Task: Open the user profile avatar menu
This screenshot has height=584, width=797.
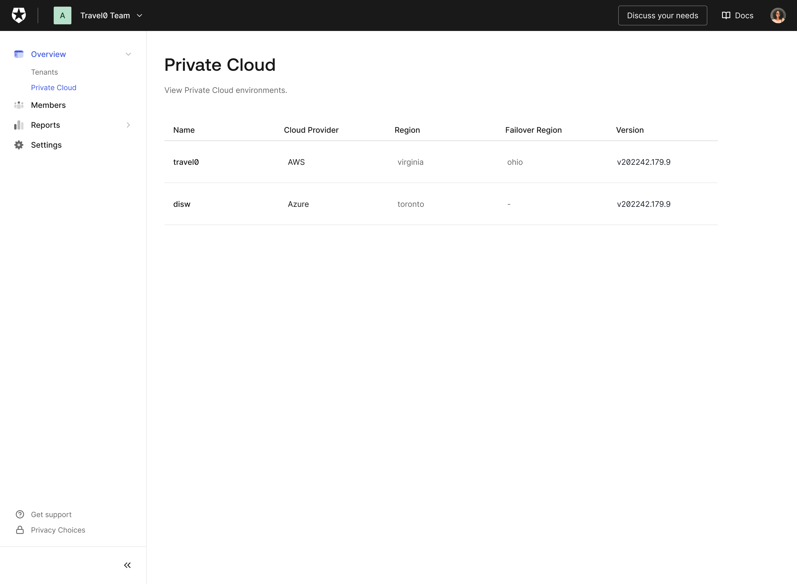Action: (778, 15)
